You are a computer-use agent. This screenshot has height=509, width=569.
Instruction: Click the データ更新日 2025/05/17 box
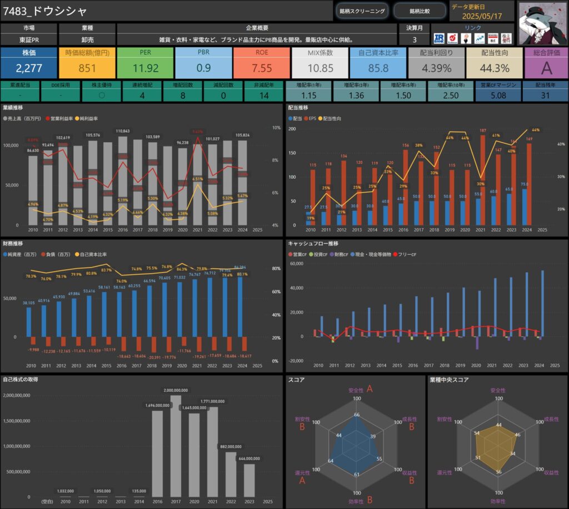[482, 11]
